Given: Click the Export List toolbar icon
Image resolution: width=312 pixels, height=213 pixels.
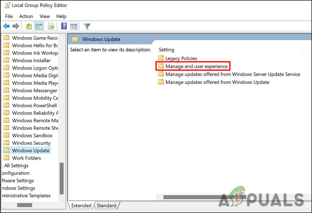Looking at the screenshot, I should click(51, 26).
